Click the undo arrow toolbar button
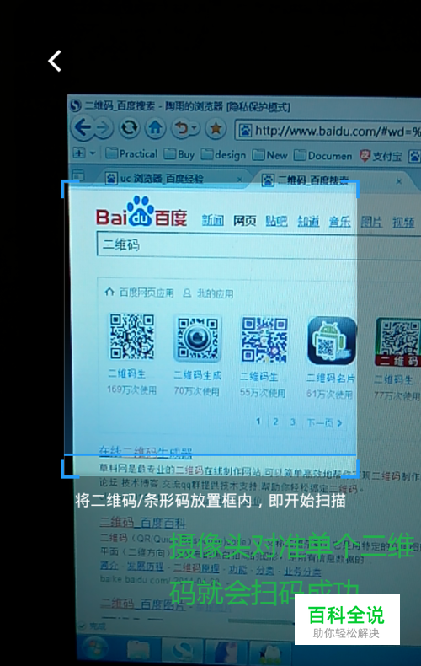 tap(182, 128)
